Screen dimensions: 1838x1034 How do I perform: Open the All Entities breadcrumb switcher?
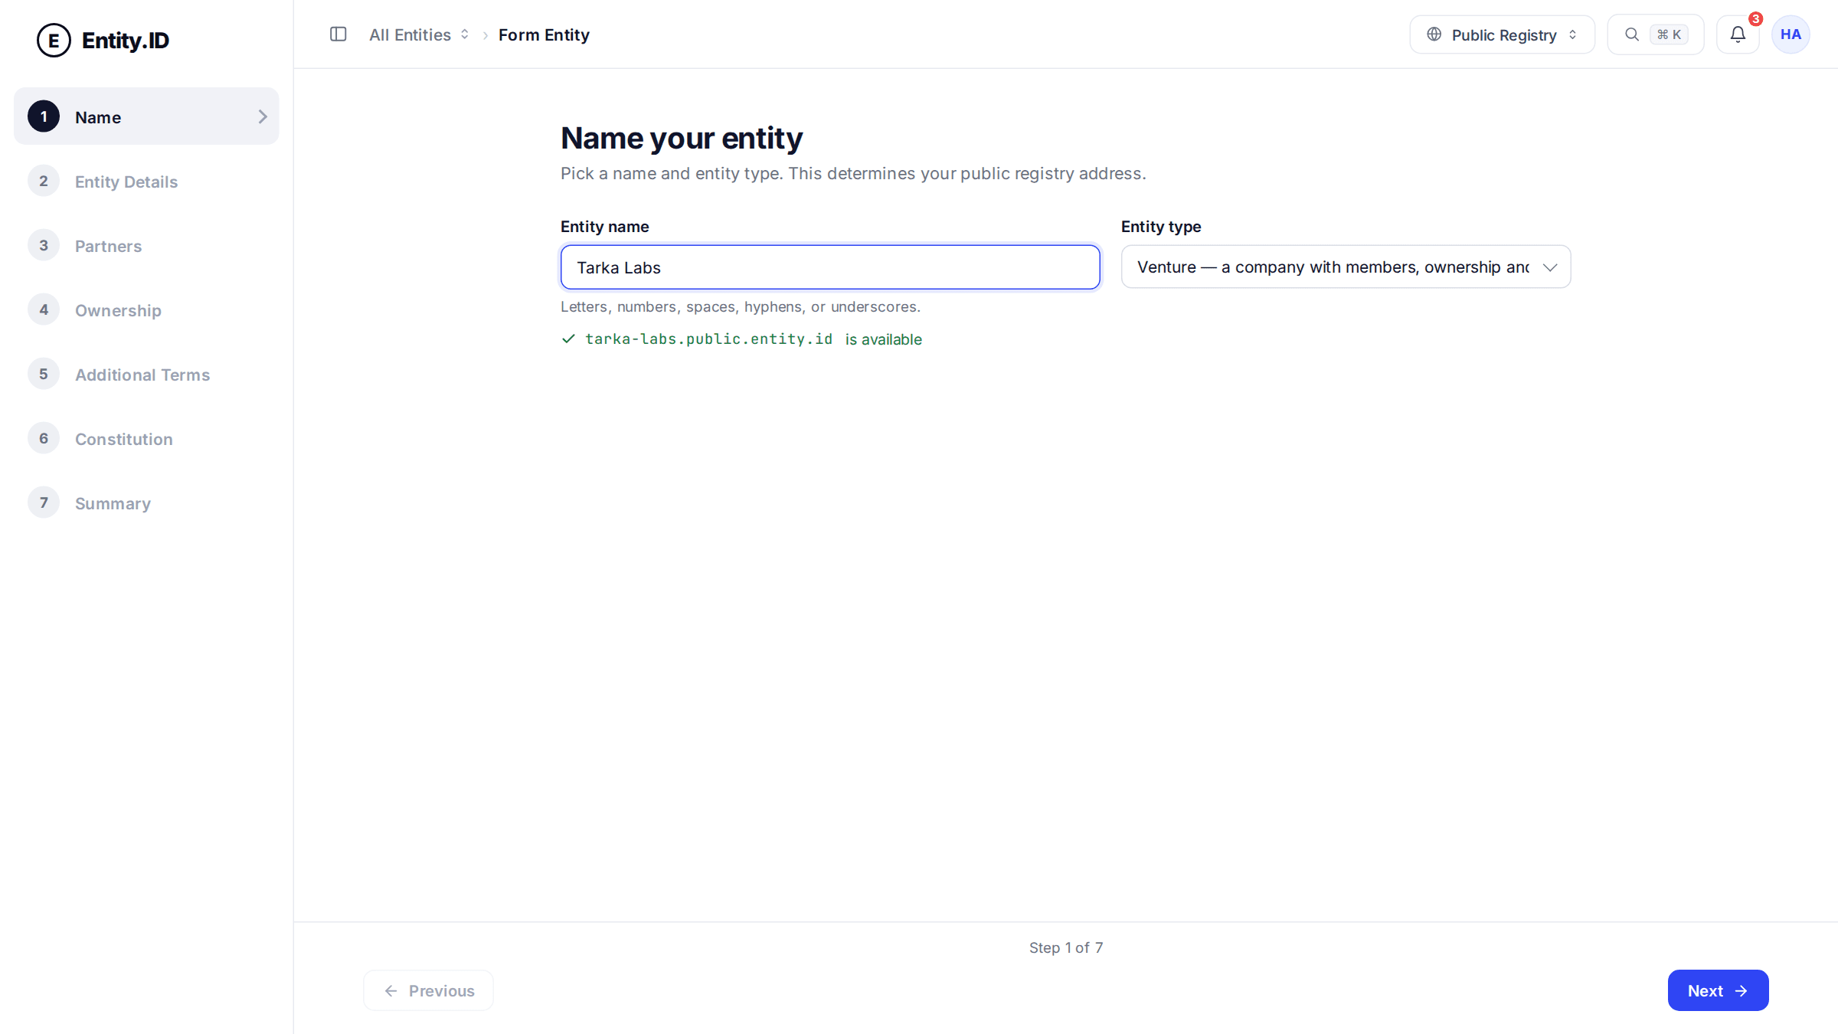419,34
